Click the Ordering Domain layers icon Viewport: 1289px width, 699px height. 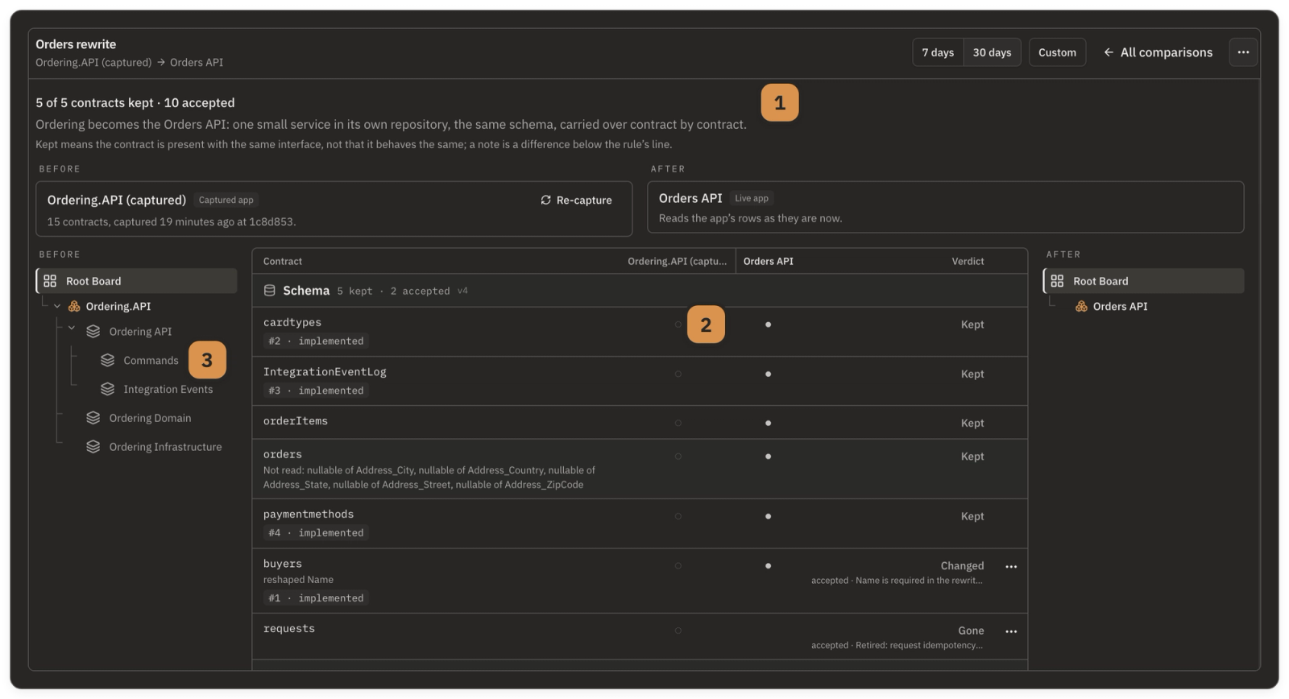93,418
